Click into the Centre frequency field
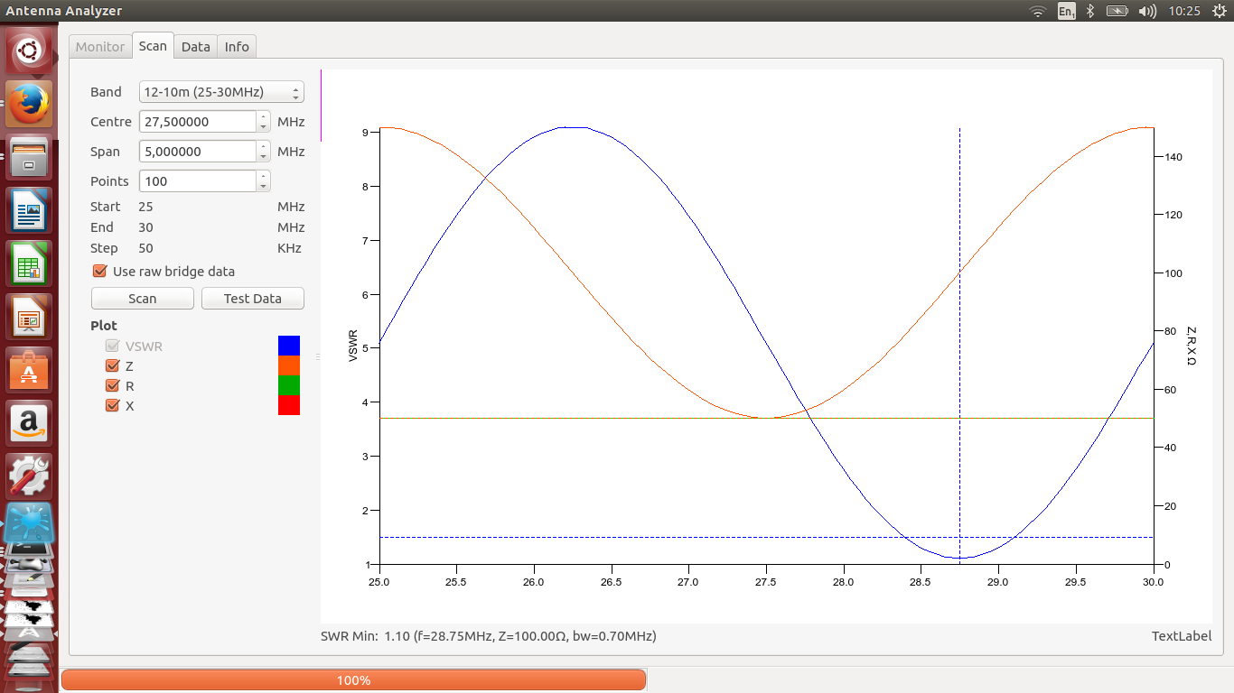The height and width of the screenshot is (693, 1234). (x=198, y=122)
